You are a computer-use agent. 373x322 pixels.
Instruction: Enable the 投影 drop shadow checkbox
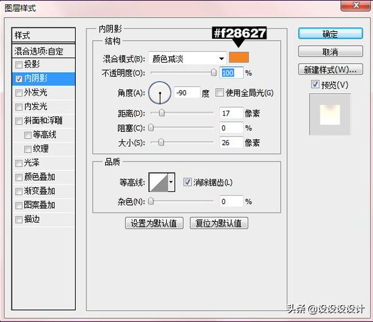pyautogui.click(x=19, y=65)
